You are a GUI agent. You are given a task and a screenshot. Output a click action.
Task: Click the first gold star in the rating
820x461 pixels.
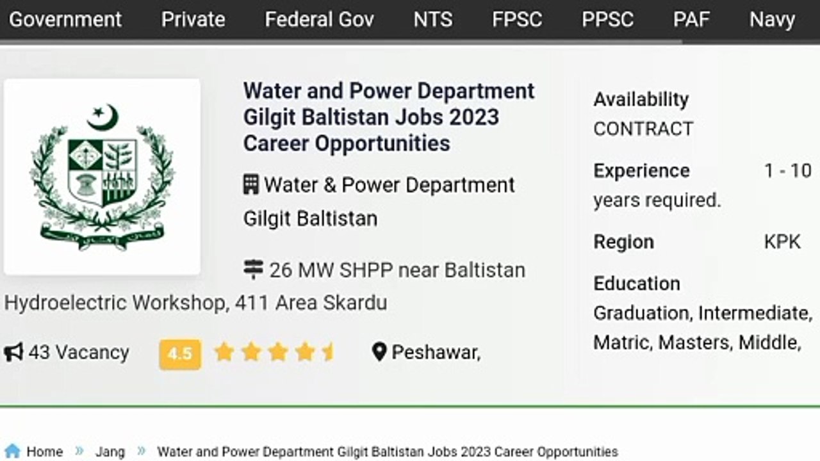pyautogui.click(x=224, y=352)
